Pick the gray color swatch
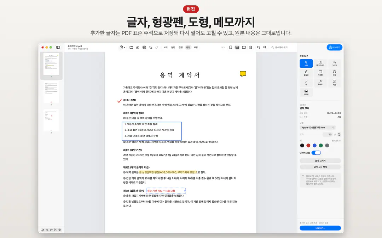Viewport: 382px width, 238px height. (327, 146)
